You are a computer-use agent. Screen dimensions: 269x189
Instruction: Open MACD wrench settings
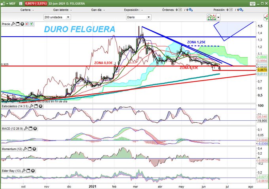tap(26, 129)
